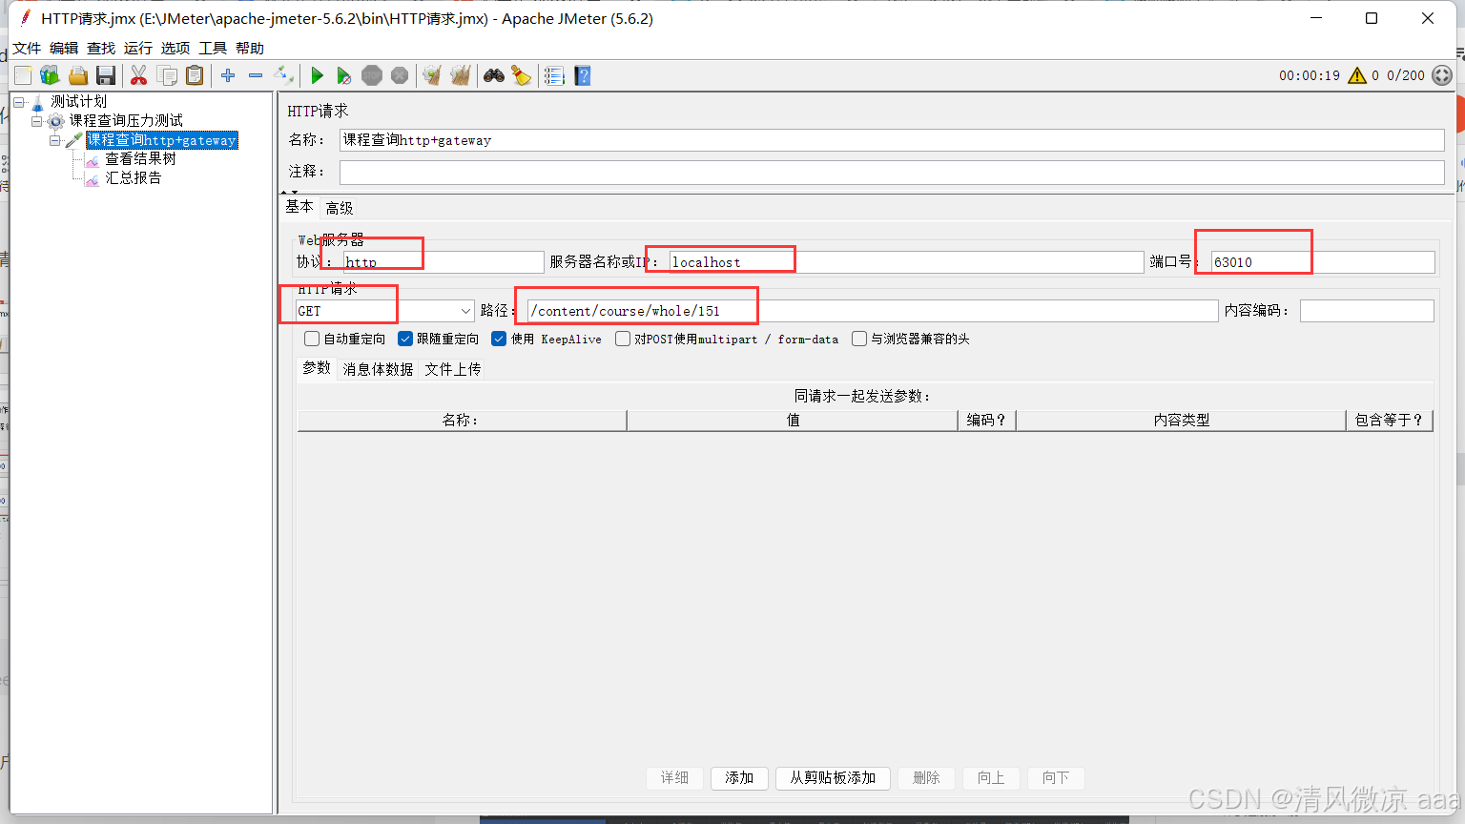Click the Collapse All minus icon

click(x=256, y=75)
